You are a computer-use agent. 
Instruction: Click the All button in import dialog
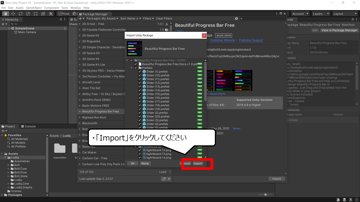(133, 164)
